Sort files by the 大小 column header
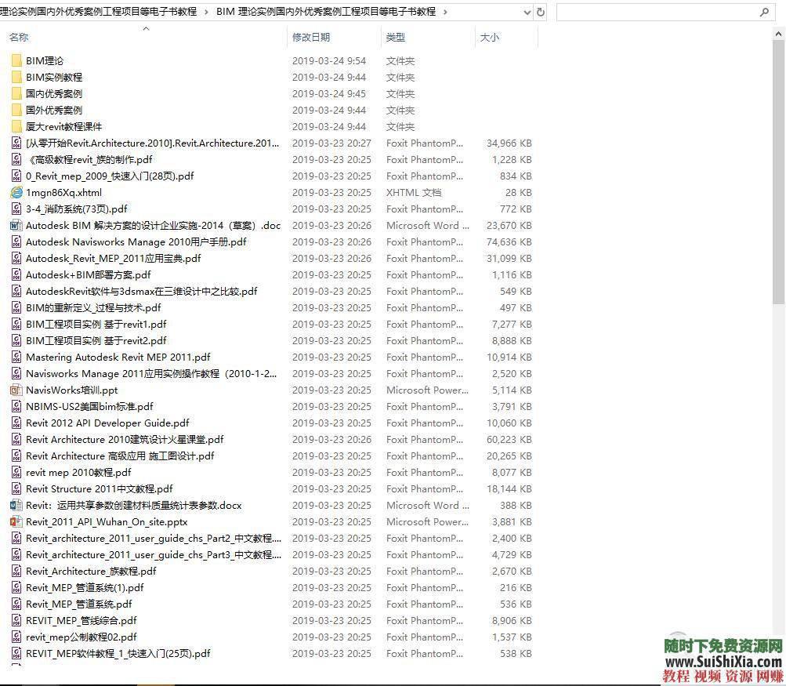 pos(490,37)
